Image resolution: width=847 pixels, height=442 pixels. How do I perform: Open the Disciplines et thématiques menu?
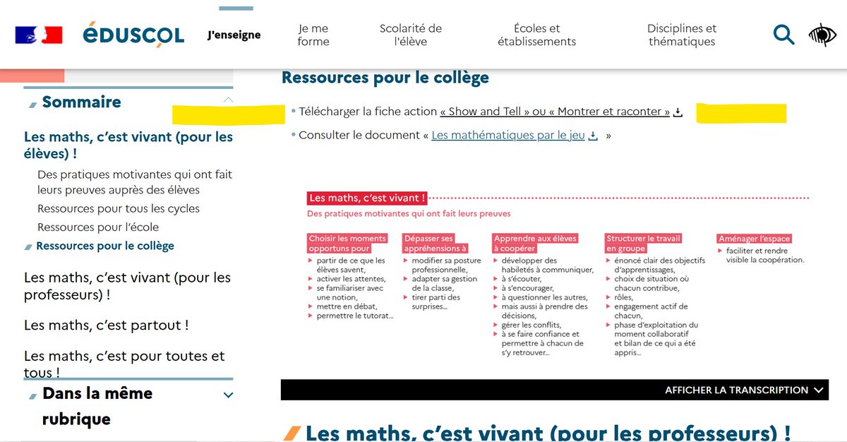[x=682, y=33]
